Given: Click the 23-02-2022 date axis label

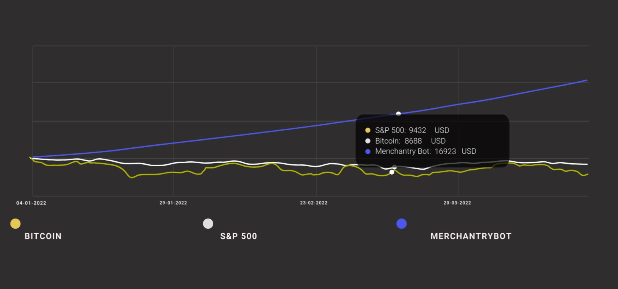Looking at the screenshot, I should [314, 203].
